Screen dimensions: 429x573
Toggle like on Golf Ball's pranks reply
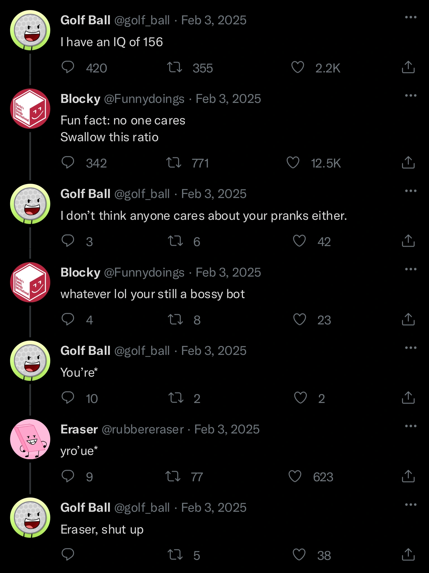[x=299, y=242]
